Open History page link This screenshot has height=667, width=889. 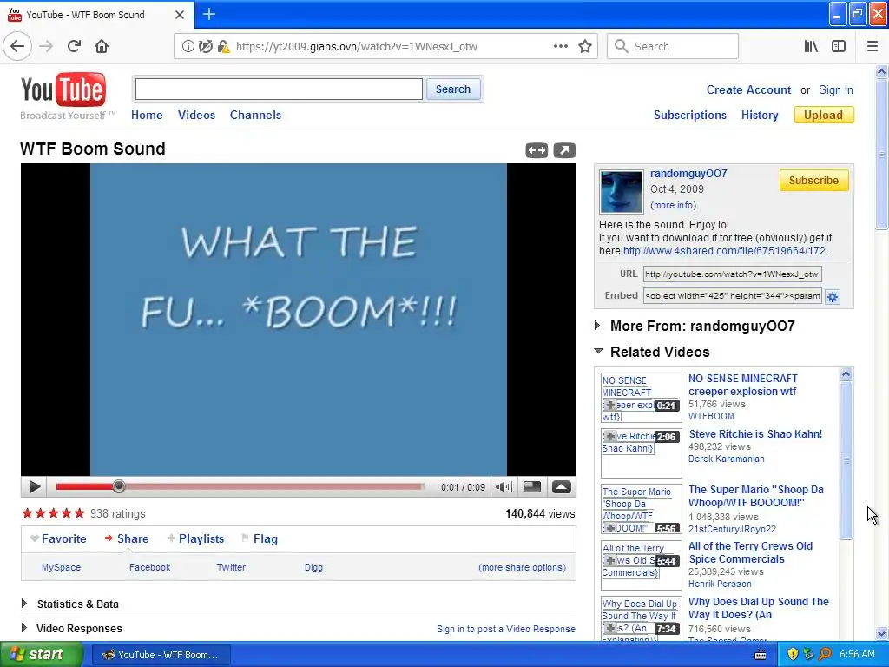pyautogui.click(x=760, y=116)
